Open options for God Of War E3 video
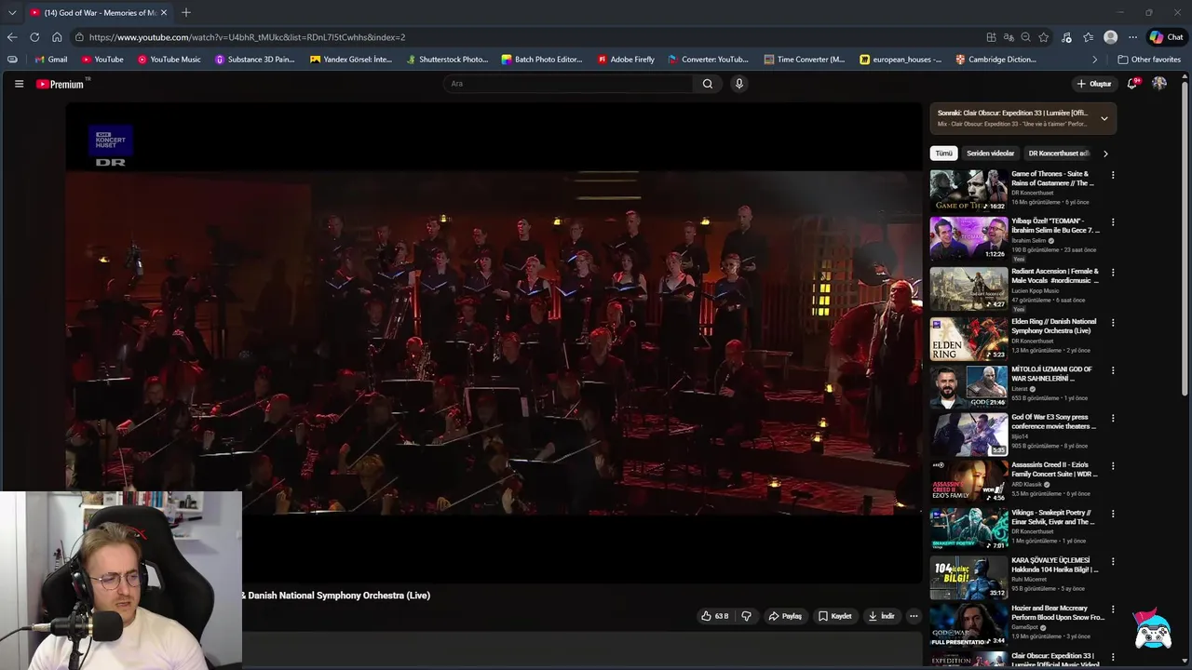Viewport: 1192px width, 670px height. click(x=1112, y=419)
